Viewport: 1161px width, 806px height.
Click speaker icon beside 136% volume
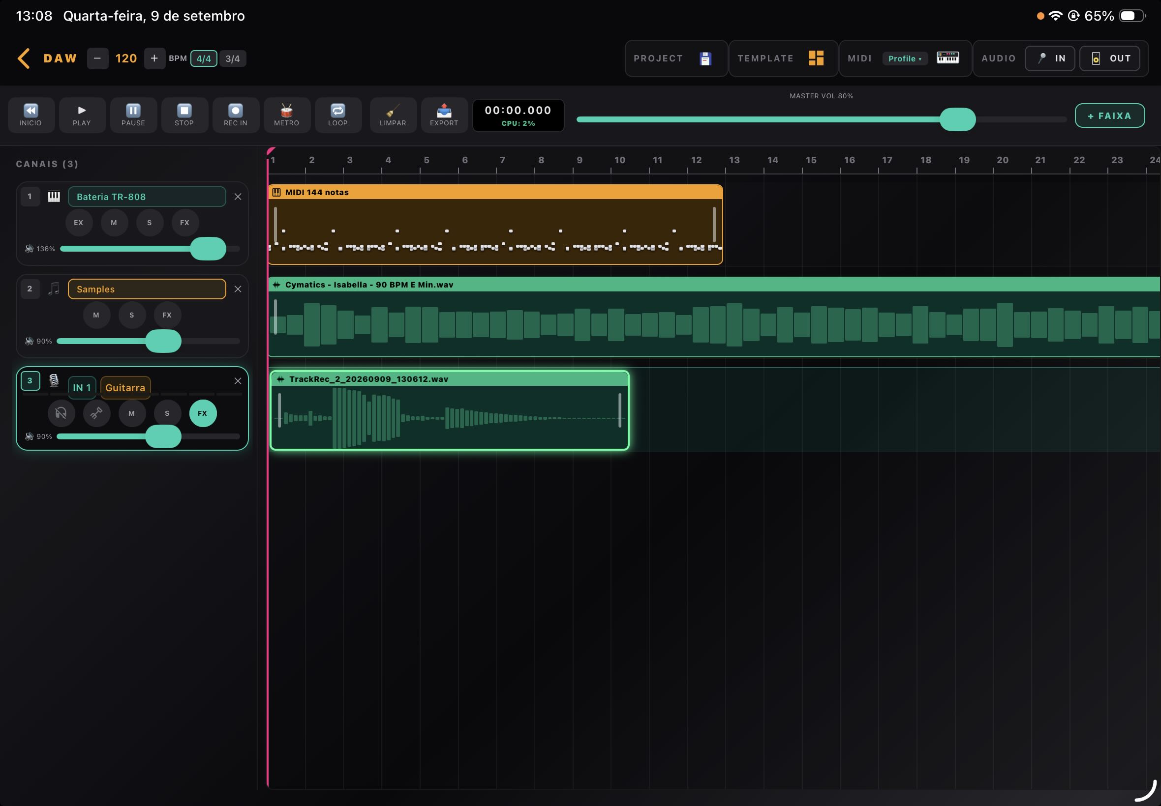pyautogui.click(x=30, y=249)
